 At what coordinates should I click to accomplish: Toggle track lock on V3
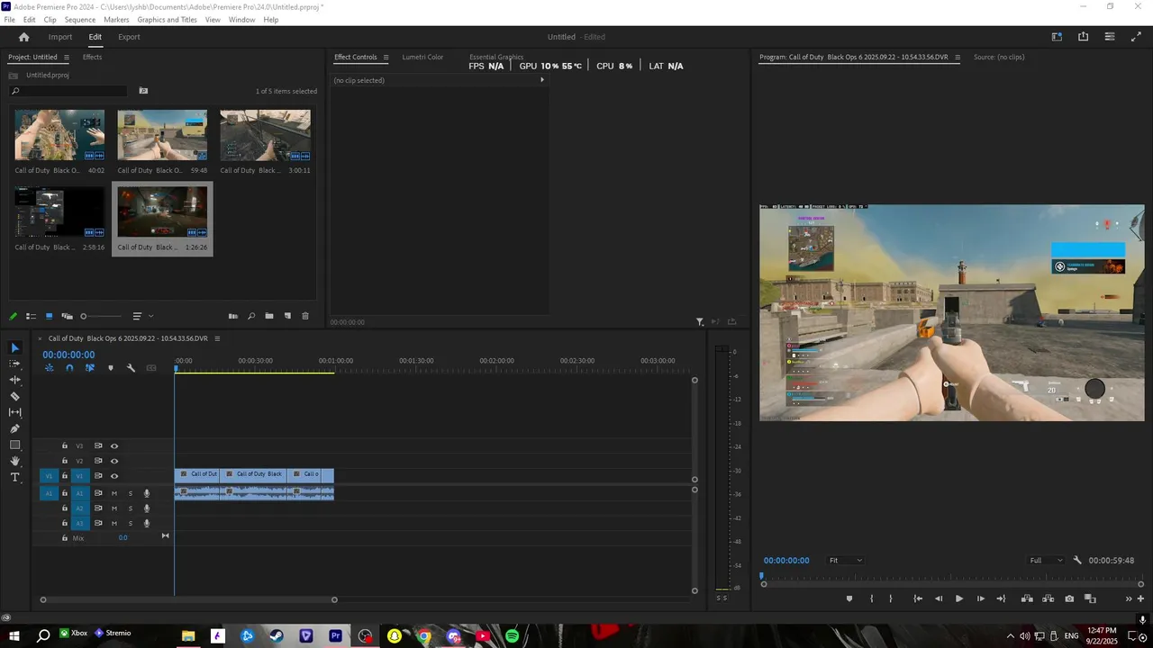tap(64, 446)
